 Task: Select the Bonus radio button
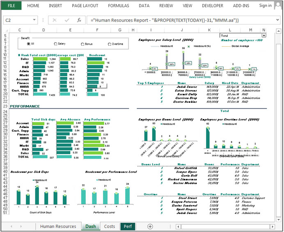(82, 44)
